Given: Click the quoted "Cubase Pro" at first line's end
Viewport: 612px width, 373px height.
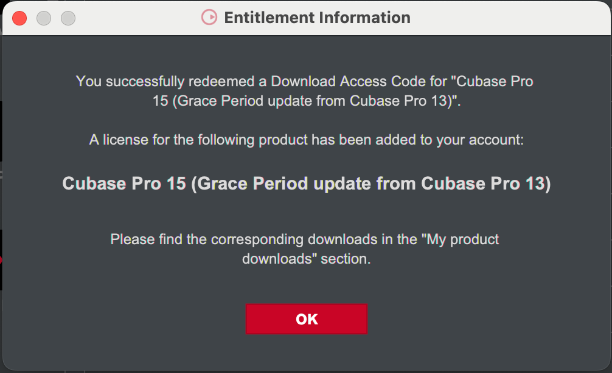Looking at the screenshot, I should [x=495, y=81].
